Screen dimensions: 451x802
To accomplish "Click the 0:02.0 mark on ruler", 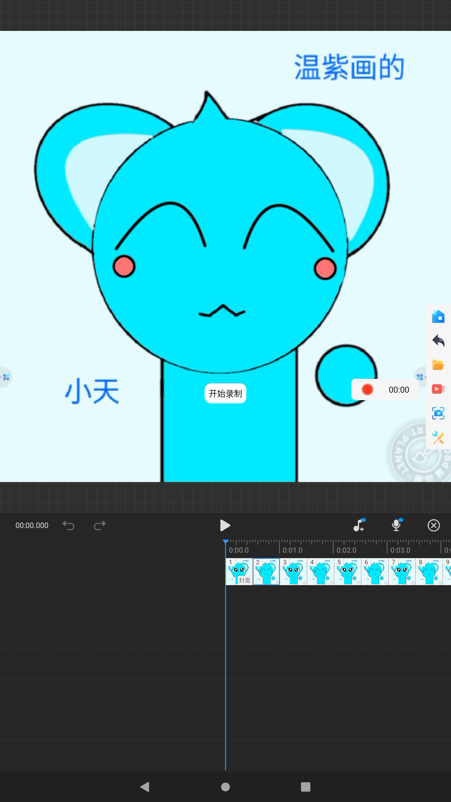I will 346,550.
